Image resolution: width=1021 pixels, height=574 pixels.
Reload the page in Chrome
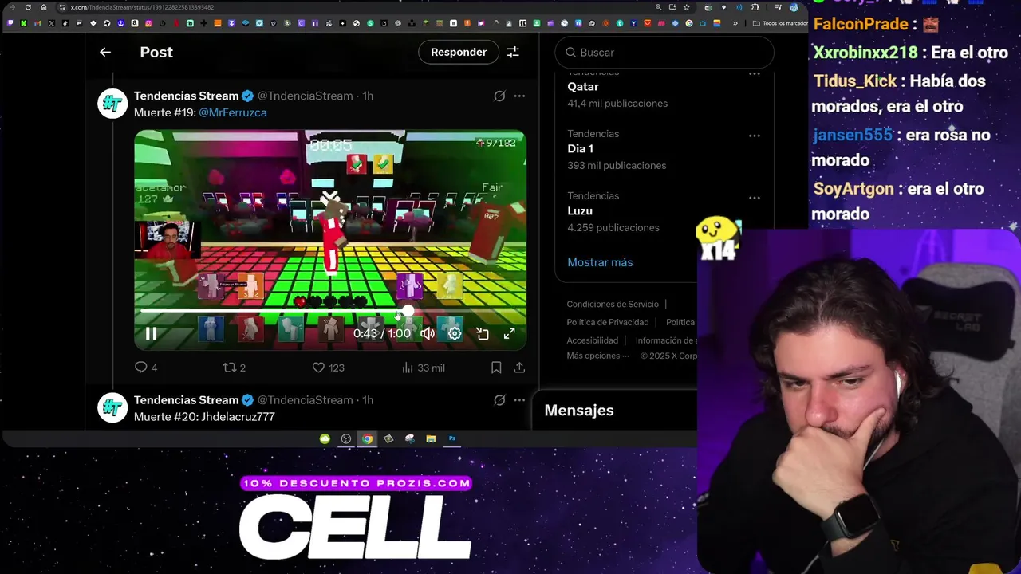pos(28,7)
